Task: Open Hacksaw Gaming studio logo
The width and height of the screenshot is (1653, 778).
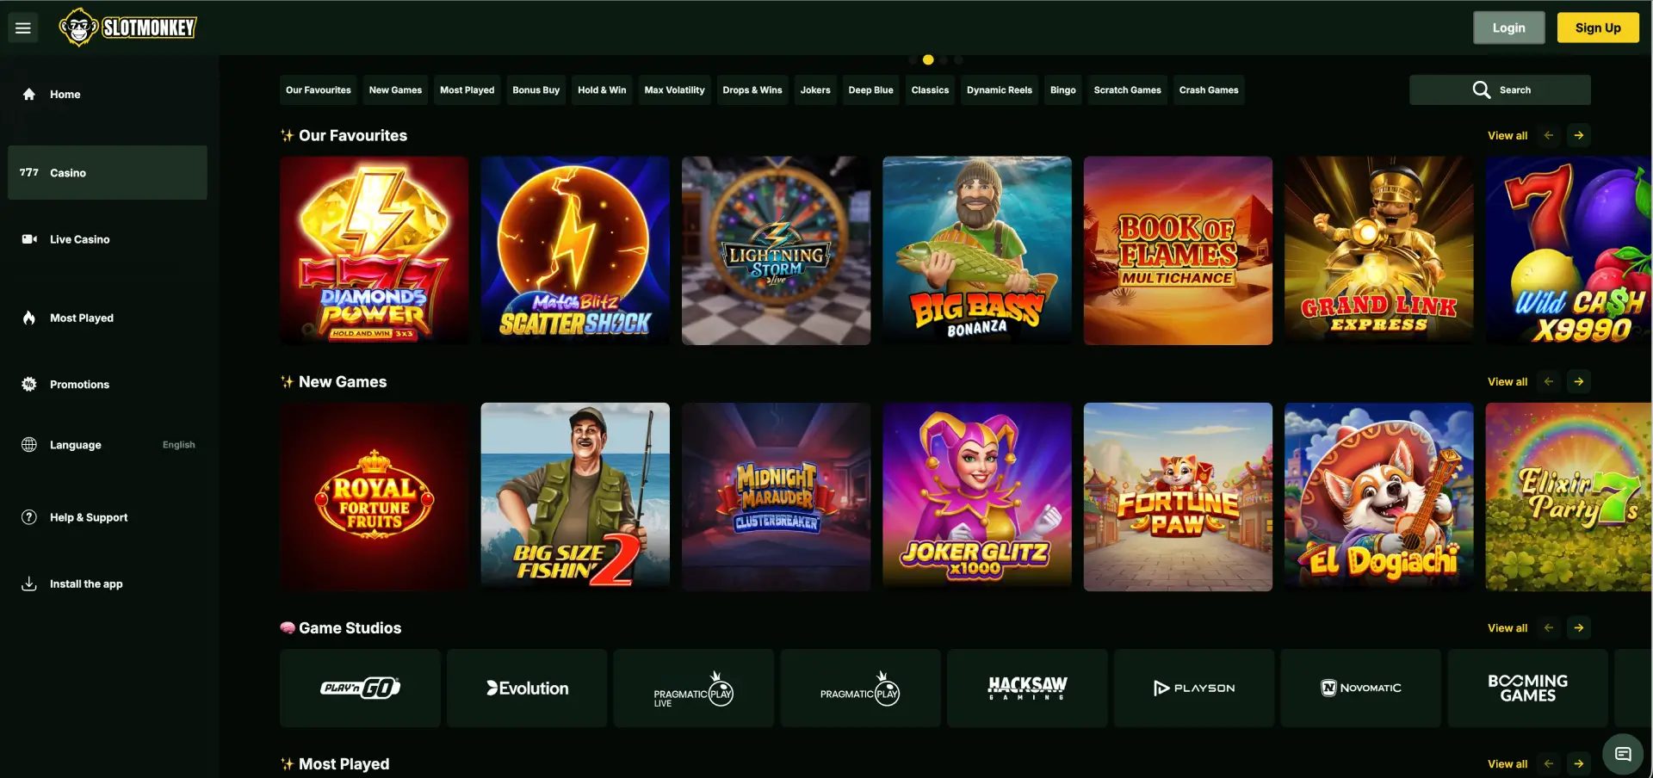Action: 1027,688
